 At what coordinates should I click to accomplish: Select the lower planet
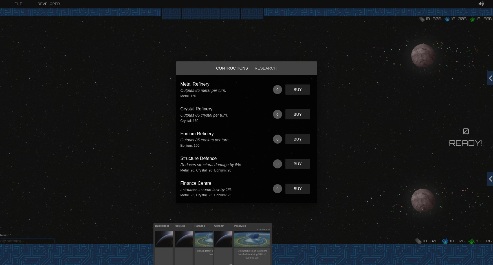(x=422, y=200)
